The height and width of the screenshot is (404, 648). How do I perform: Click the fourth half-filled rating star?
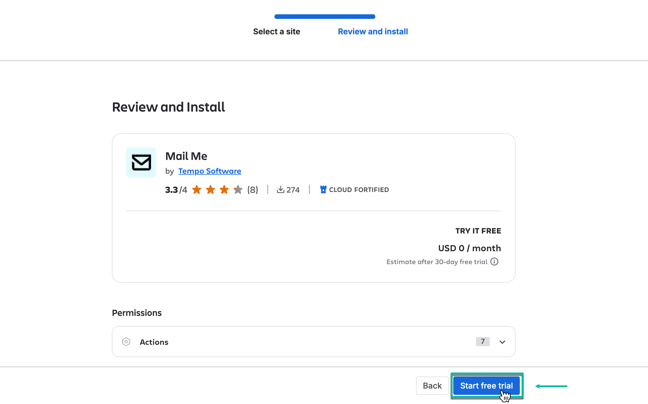pyautogui.click(x=238, y=189)
